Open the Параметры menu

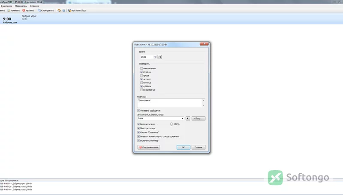click(21, 6)
